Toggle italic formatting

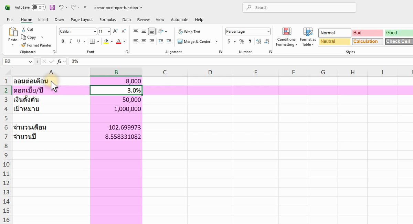click(71, 41)
